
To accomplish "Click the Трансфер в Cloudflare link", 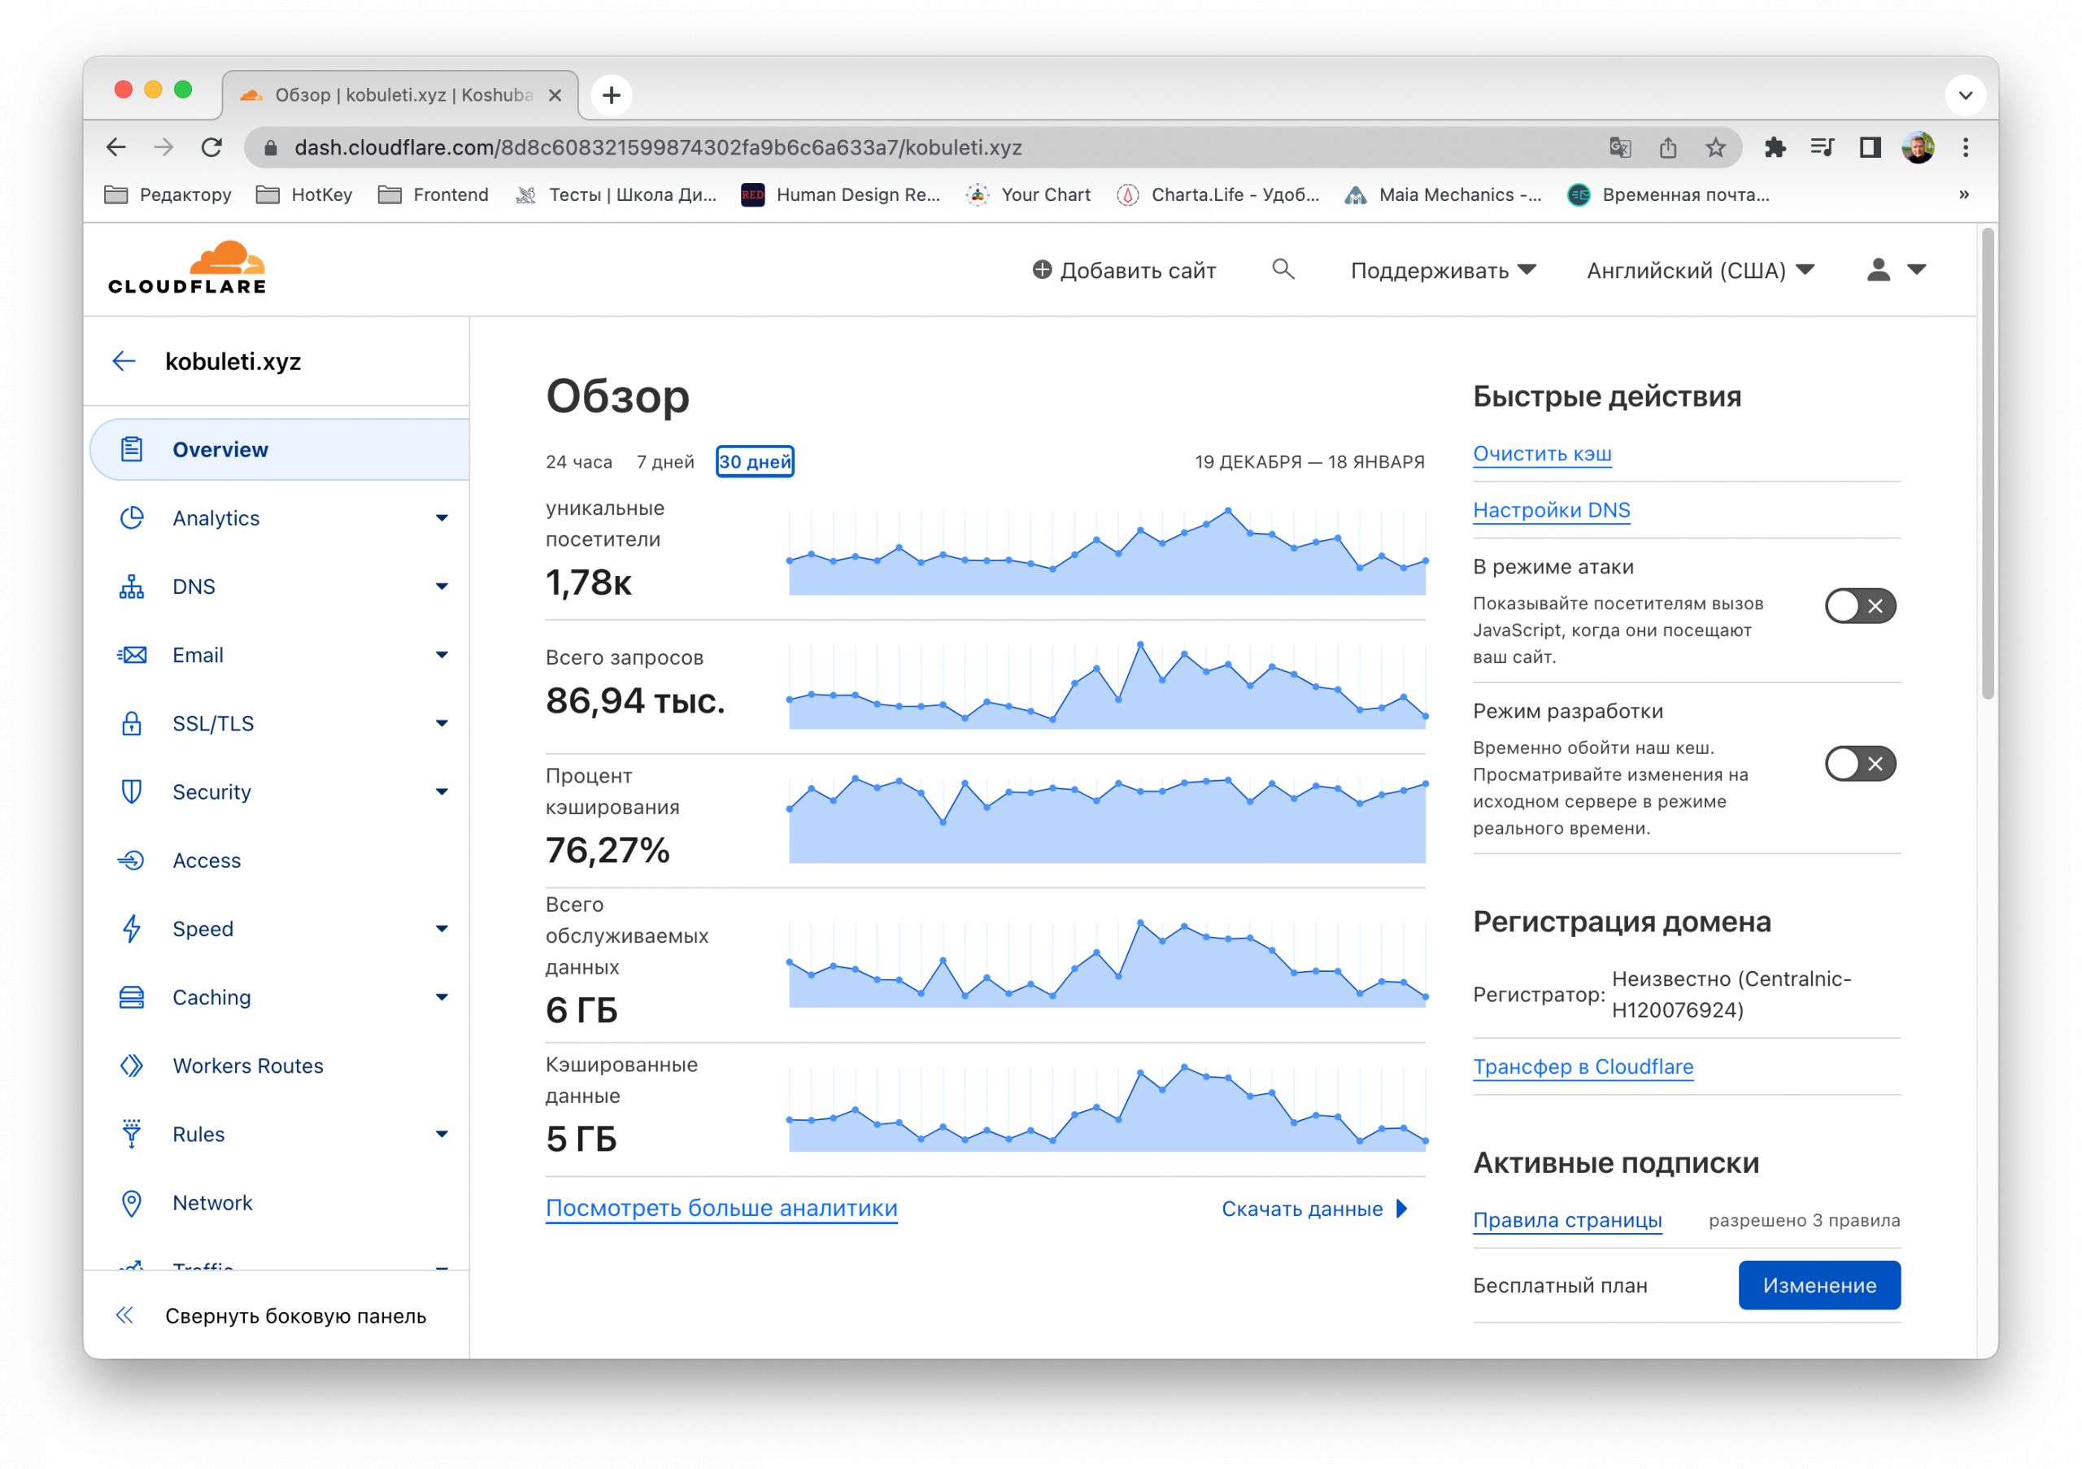I will (x=1583, y=1067).
